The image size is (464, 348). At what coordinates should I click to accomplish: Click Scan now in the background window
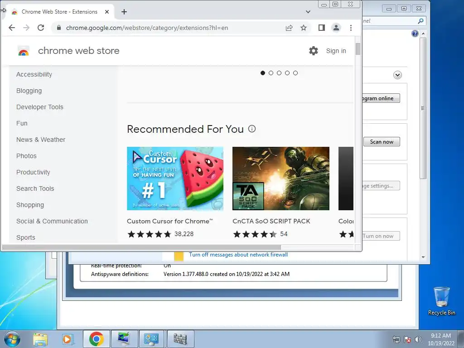[382, 142]
